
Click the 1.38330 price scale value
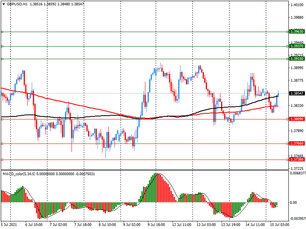[297, 106]
